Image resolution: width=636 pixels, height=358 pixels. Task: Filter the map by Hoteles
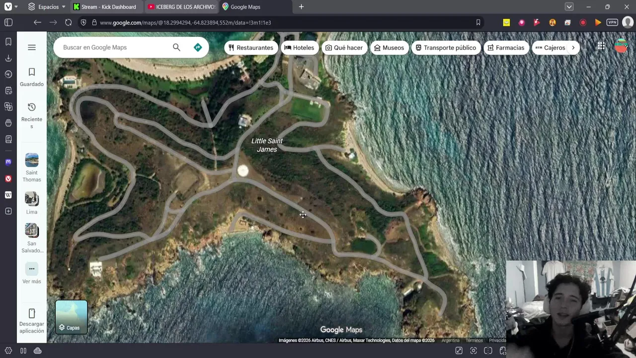point(299,48)
